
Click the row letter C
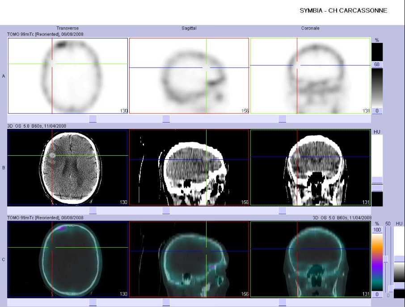4,260
